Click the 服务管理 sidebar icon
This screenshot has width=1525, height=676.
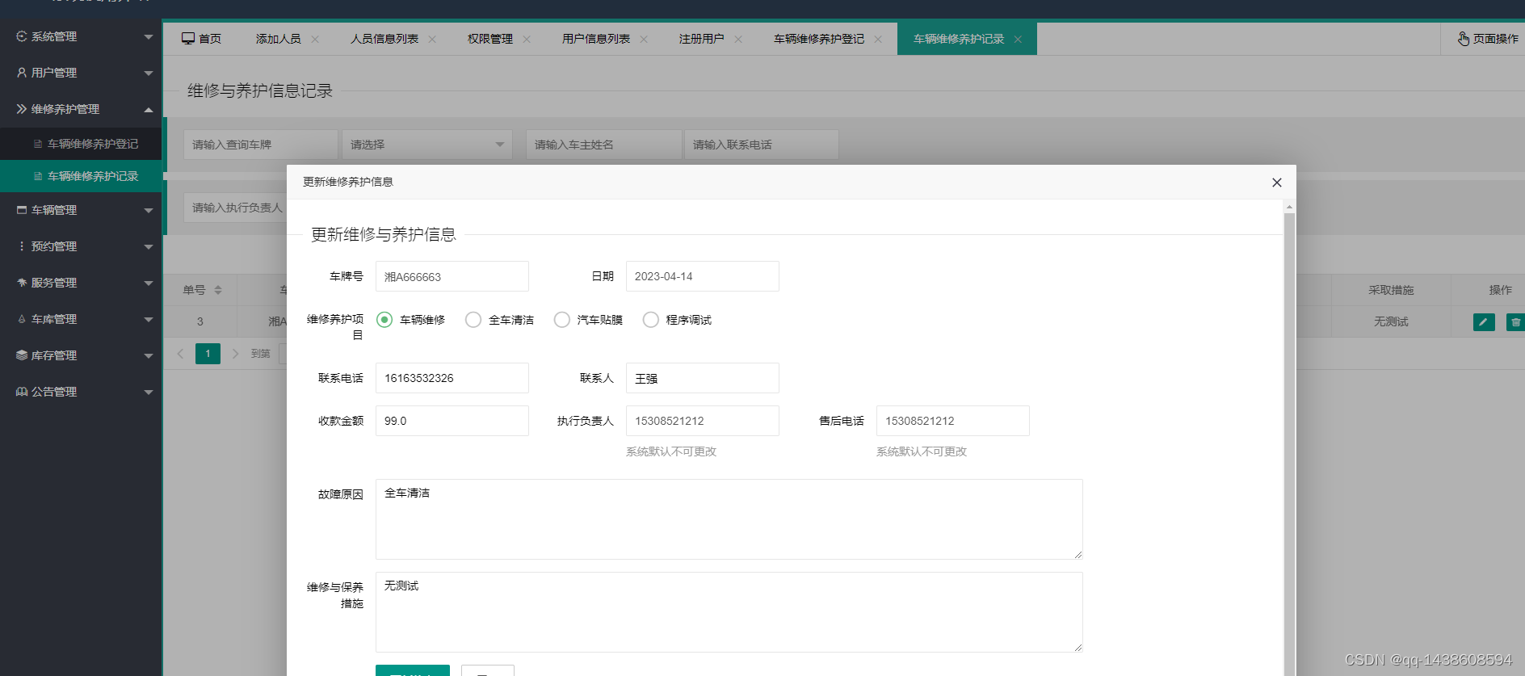(x=22, y=283)
